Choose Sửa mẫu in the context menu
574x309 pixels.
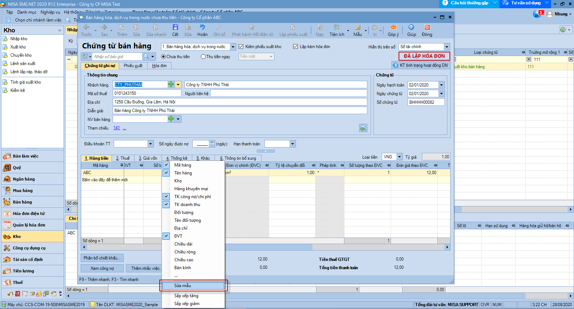click(x=193, y=286)
